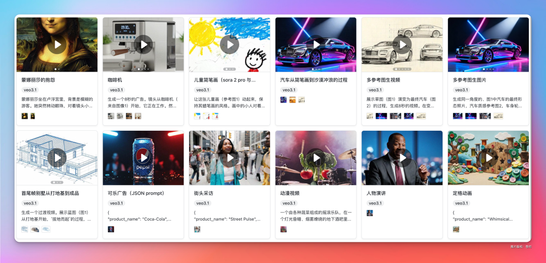Click the prompt text starting 让这张儿童画

click(x=230, y=102)
